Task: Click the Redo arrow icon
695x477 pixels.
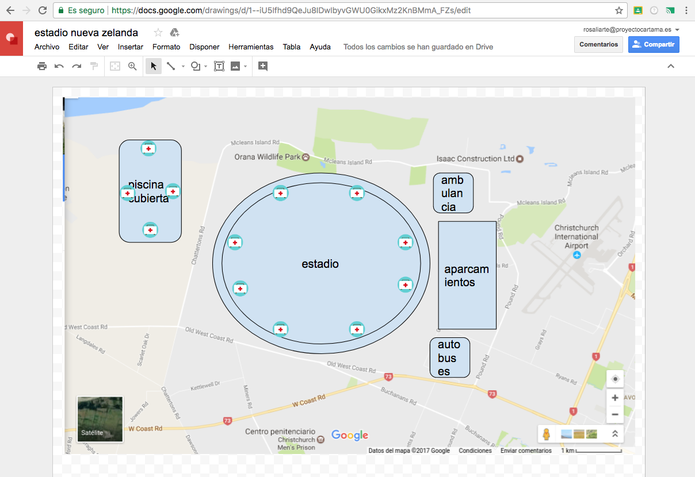Action: point(77,66)
